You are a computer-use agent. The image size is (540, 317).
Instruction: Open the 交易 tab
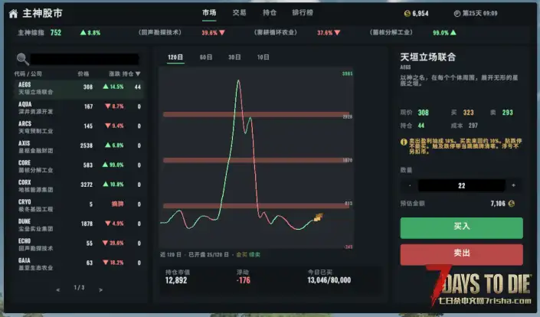coord(239,13)
